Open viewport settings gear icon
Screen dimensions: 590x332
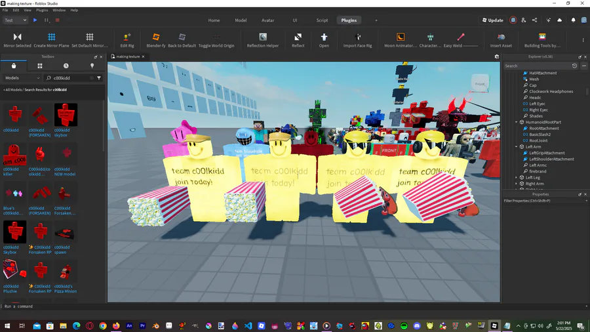tap(497, 56)
